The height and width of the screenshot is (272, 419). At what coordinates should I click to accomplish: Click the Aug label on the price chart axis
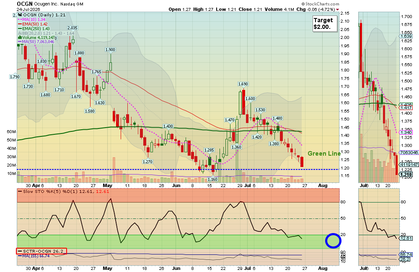pyautogui.click(x=323, y=185)
